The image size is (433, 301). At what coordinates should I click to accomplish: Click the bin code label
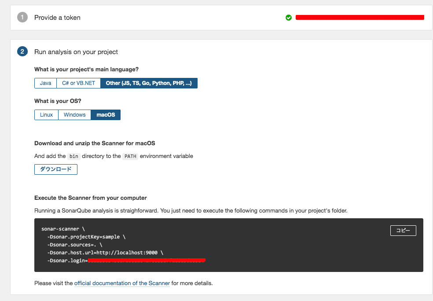(x=74, y=156)
